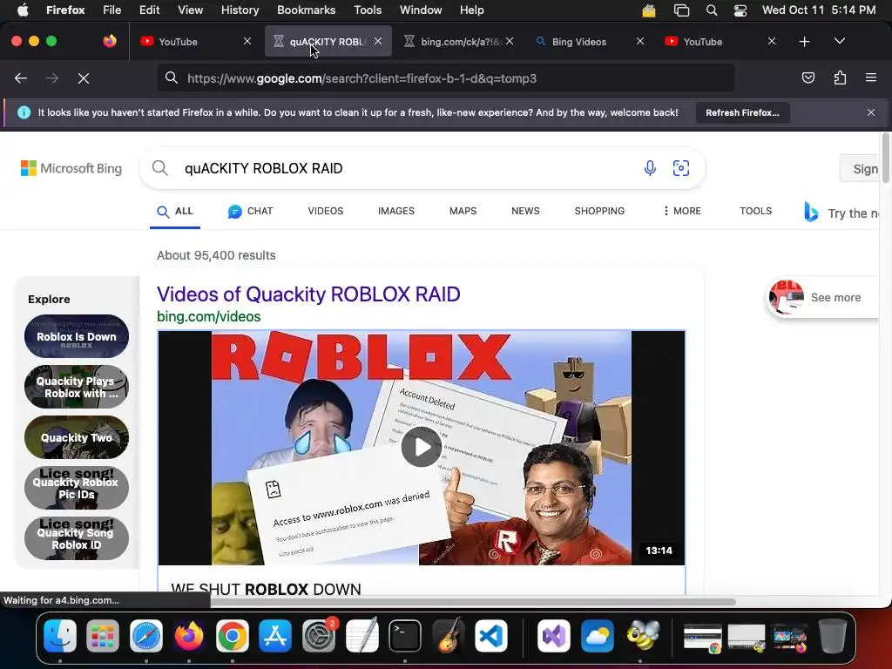
Task: Open the purple Visual Studio dock icon
Action: coord(553,635)
